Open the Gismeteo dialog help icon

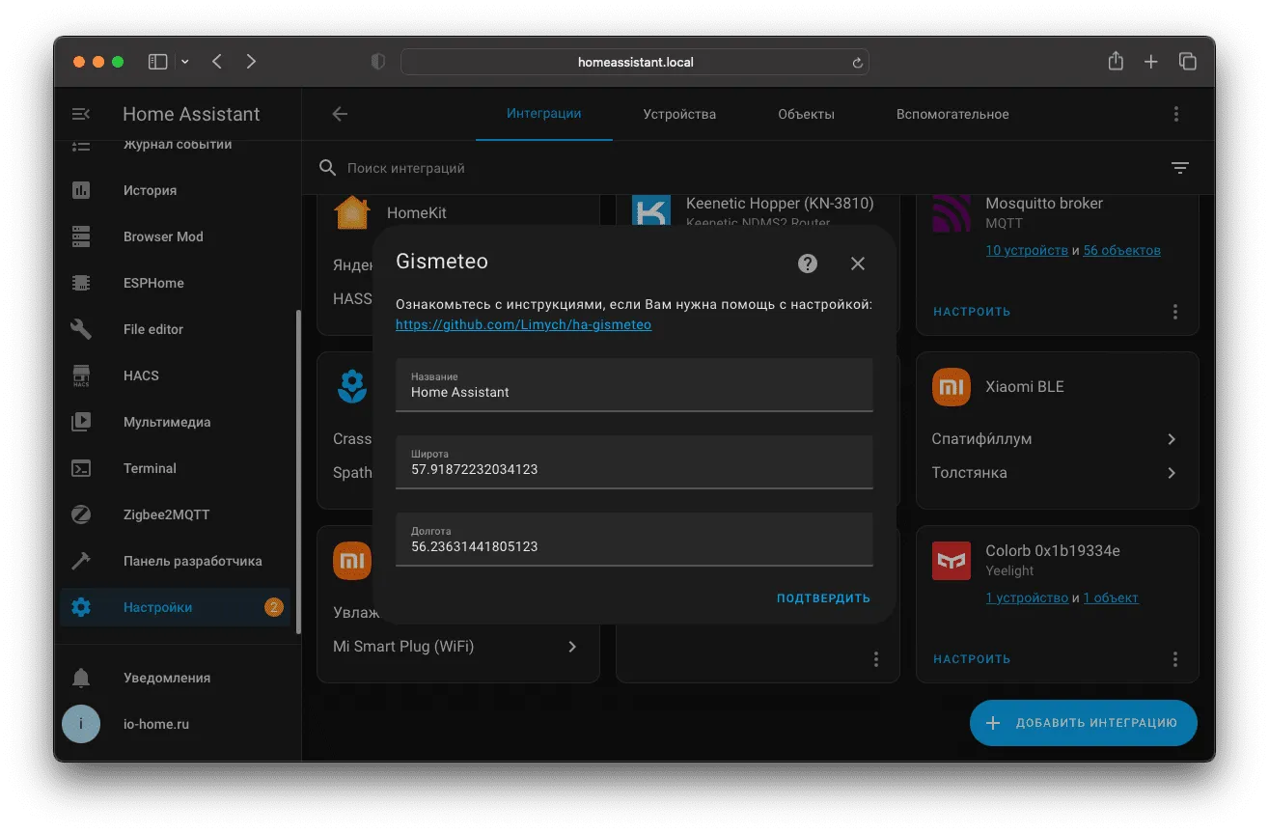808,264
